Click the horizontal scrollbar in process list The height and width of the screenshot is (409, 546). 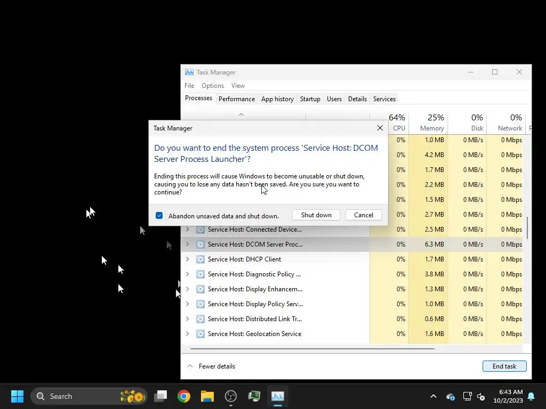click(x=312, y=348)
